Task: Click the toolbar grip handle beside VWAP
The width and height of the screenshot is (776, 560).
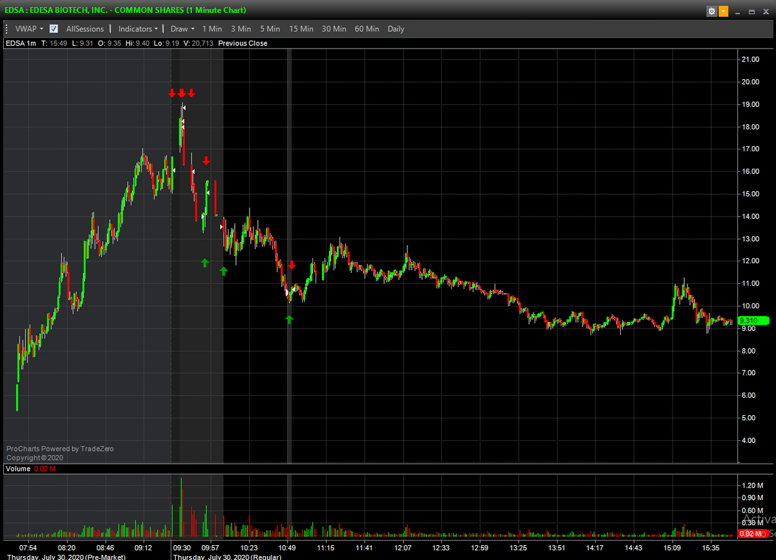Action: click(6, 28)
